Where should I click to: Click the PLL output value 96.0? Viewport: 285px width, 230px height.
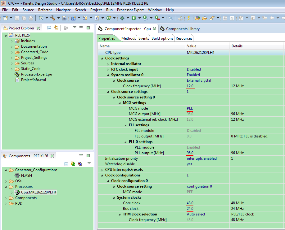tap(190, 153)
